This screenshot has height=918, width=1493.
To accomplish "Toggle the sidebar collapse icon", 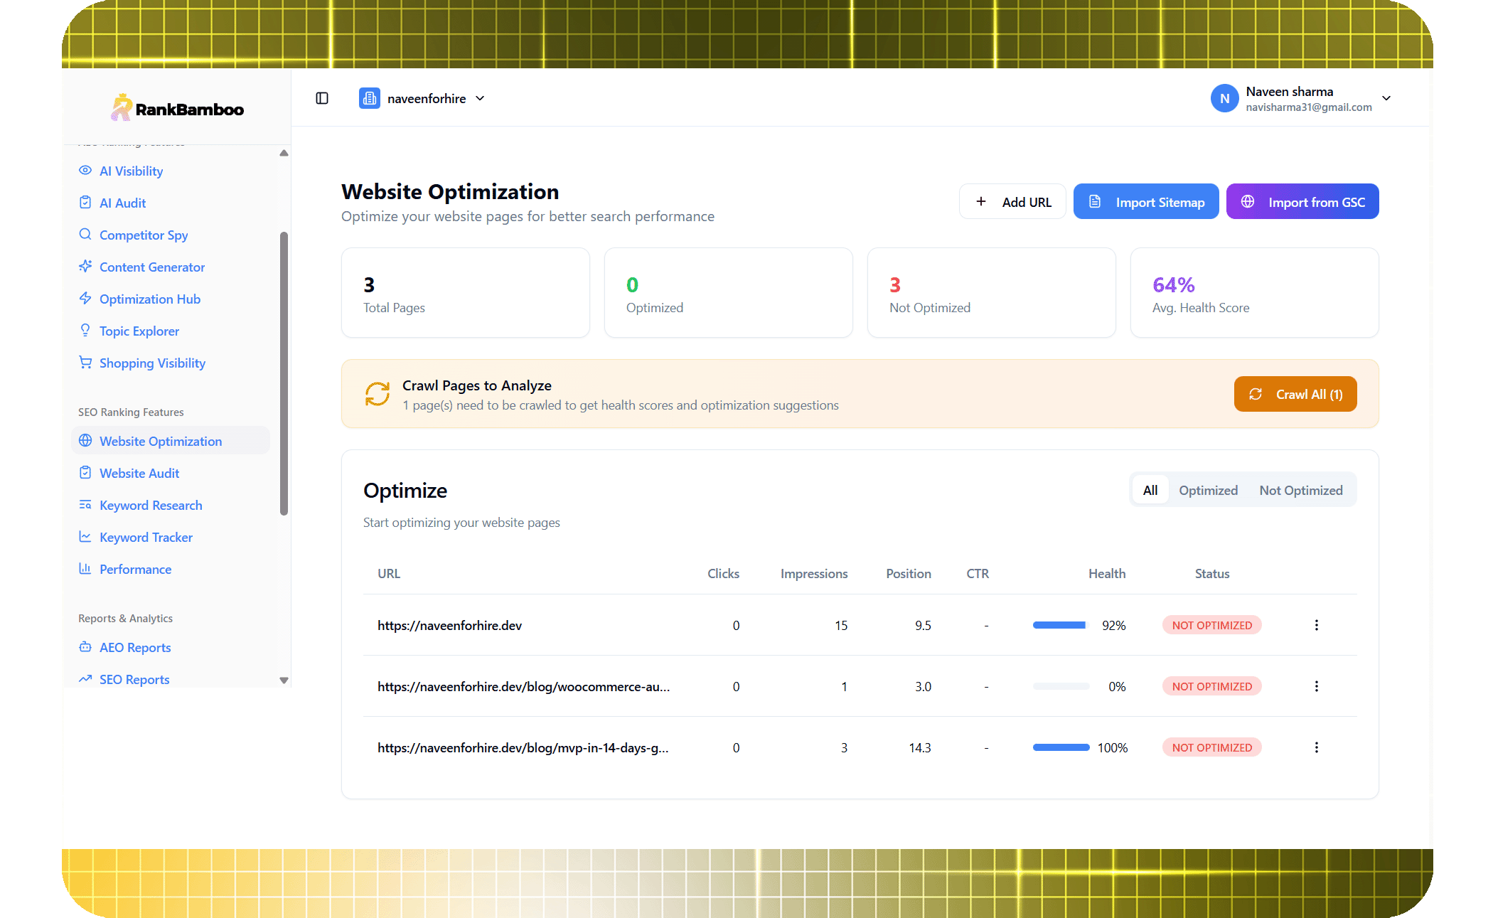I will 322,98.
